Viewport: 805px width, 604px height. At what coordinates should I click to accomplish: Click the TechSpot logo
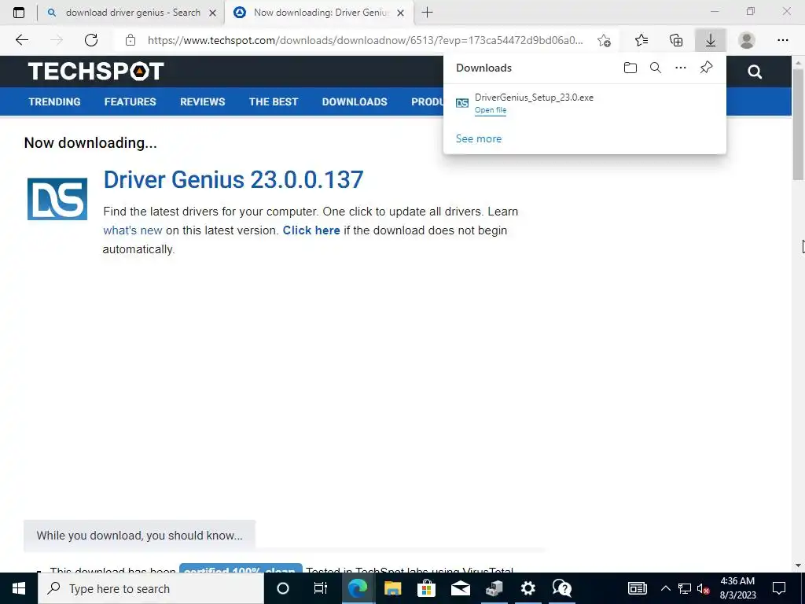[x=96, y=72]
